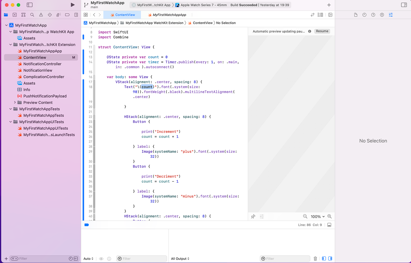Select NotificationController in the navigator
Image resolution: width=411 pixels, height=263 pixels.
(x=42, y=64)
